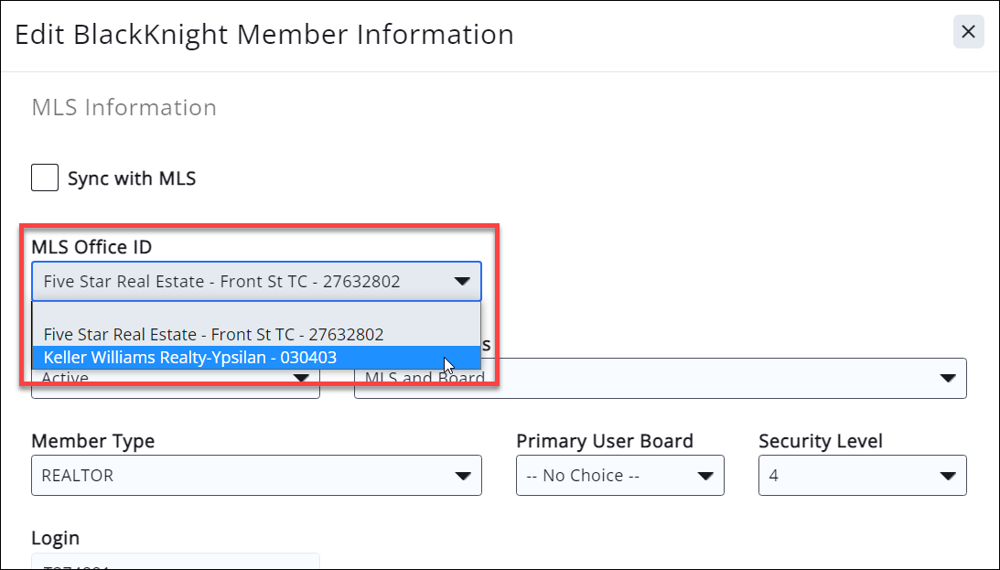This screenshot has width=1000, height=570.
Task: Click the MLS Office ID dropdown arrow
Action: tap(462, 282)
